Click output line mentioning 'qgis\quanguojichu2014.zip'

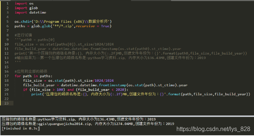pos(88,124)
